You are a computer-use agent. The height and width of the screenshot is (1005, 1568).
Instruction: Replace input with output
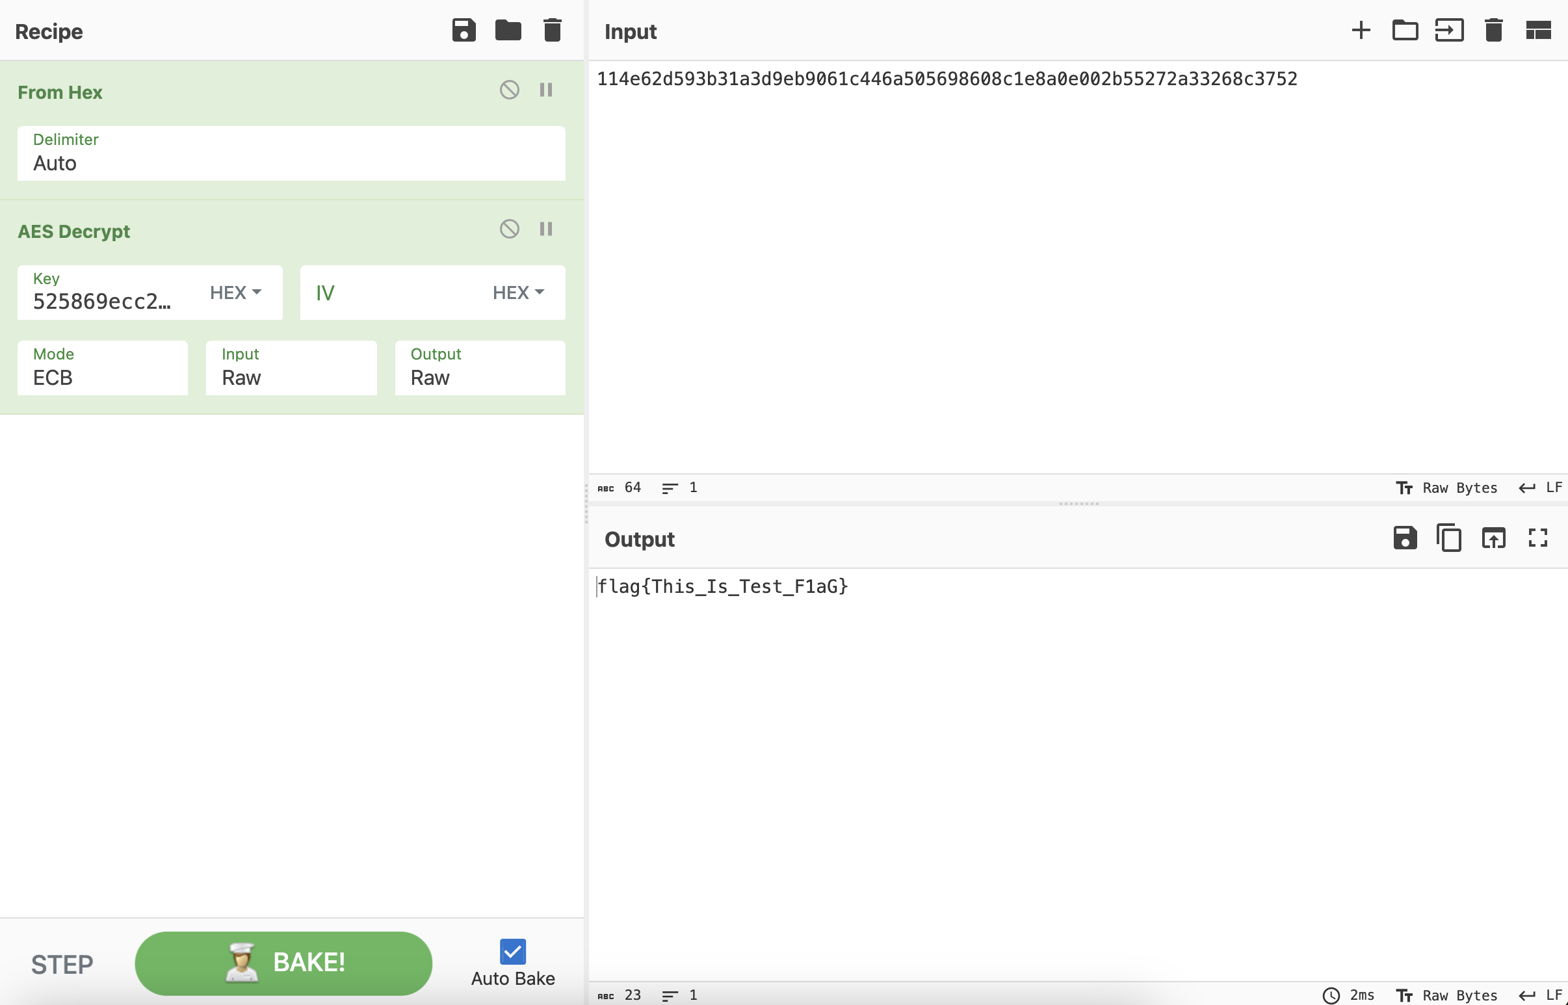click(x=1493, y=538)
